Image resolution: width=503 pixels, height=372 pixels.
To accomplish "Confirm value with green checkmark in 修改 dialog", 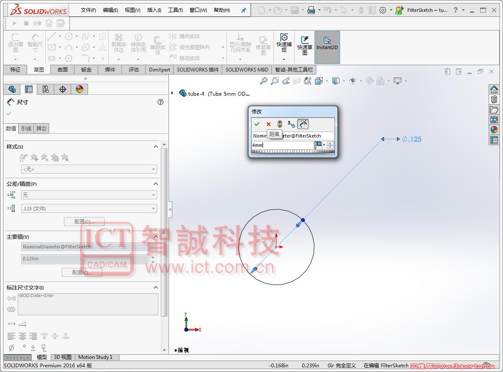I will (x=257, y=124).
